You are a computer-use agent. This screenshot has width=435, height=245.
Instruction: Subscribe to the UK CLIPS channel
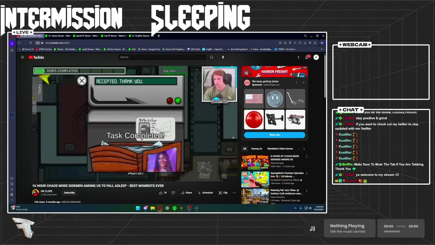pyautogui.click(x=69, y=193)
